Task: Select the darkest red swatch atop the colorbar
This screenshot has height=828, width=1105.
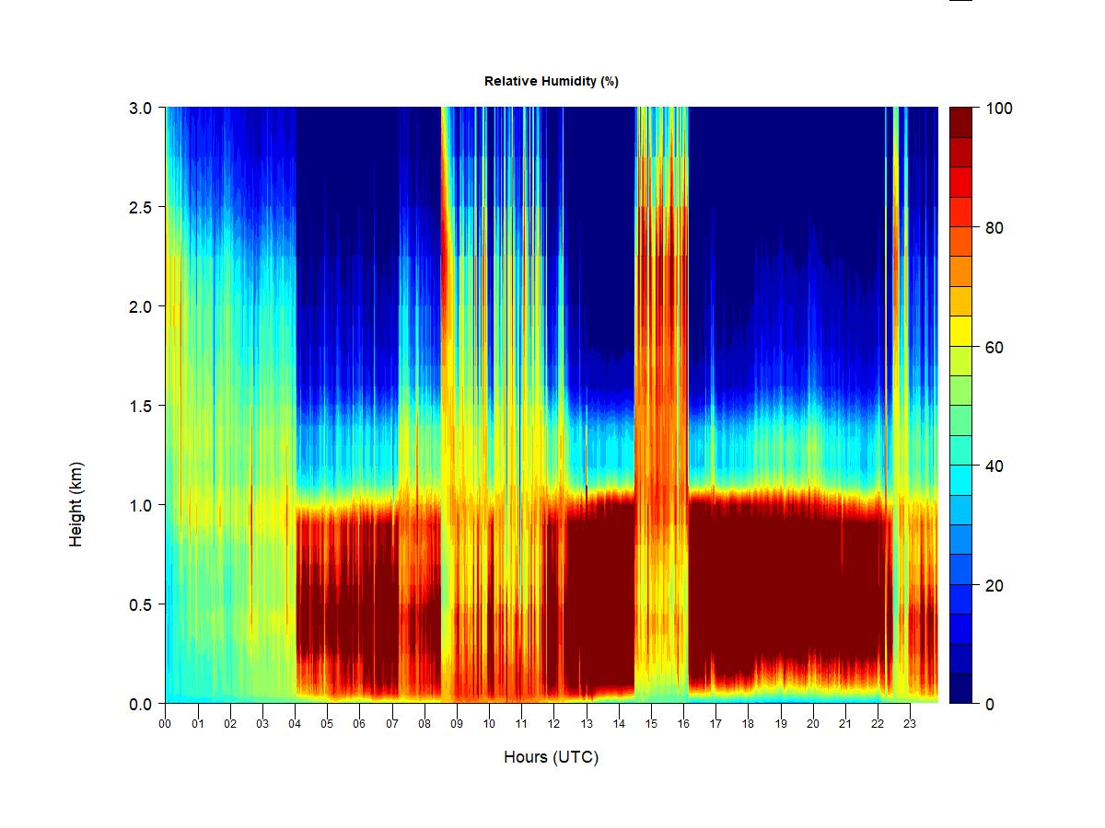Action: pyautogui.click(x=960, y=122)
